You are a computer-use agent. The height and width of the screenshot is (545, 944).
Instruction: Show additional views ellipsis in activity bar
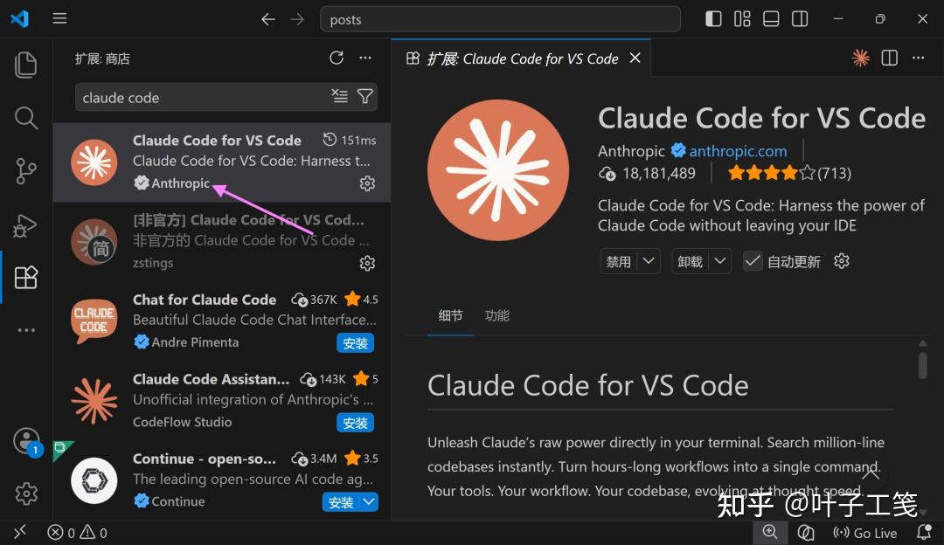pos(26,330)
